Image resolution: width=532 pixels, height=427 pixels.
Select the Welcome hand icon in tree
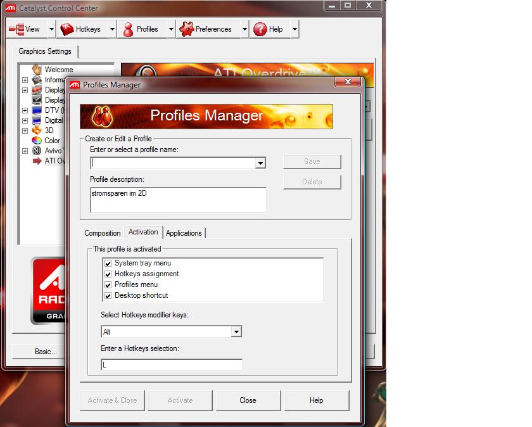coord(37,70)
